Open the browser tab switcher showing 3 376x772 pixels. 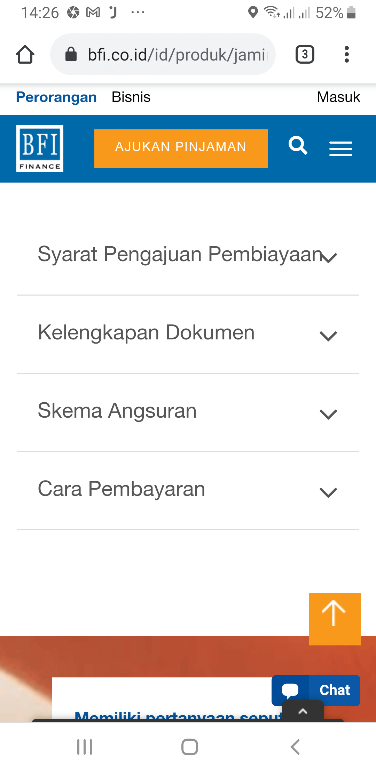point(304,54)
